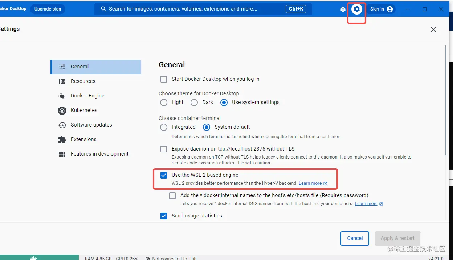The height and width of the screenshot is (260, 453).
Task: Click the Features in development grid icon
Action: point(62,154)
